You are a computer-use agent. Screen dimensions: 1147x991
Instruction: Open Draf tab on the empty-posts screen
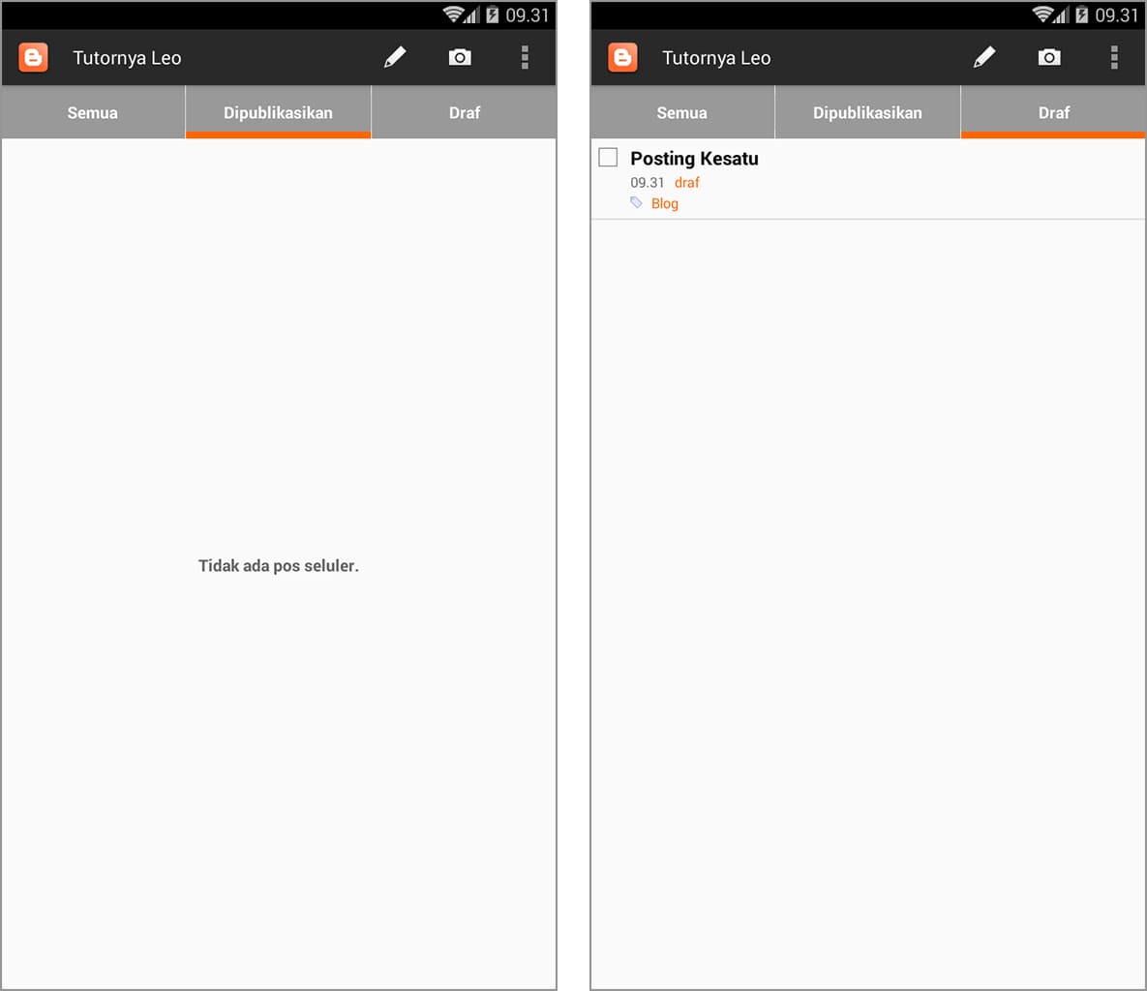(465, 112)
